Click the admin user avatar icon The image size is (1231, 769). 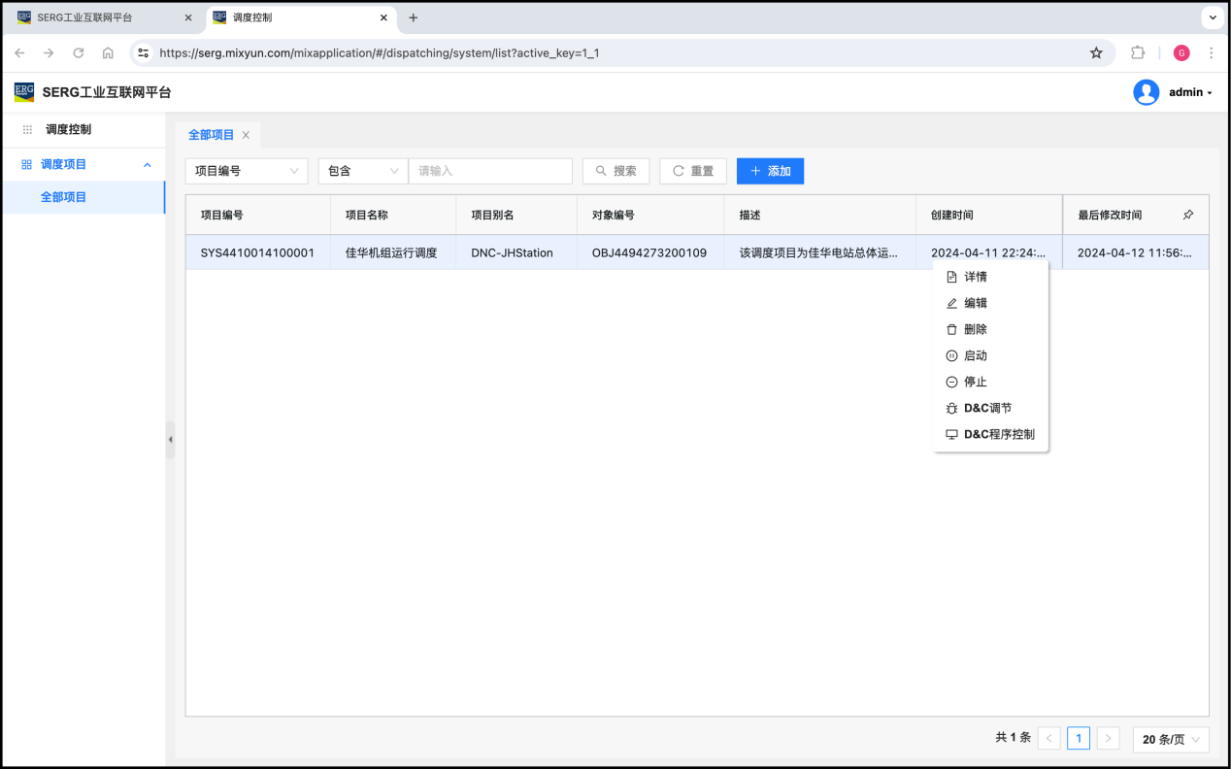click(x=1146, y=92)
